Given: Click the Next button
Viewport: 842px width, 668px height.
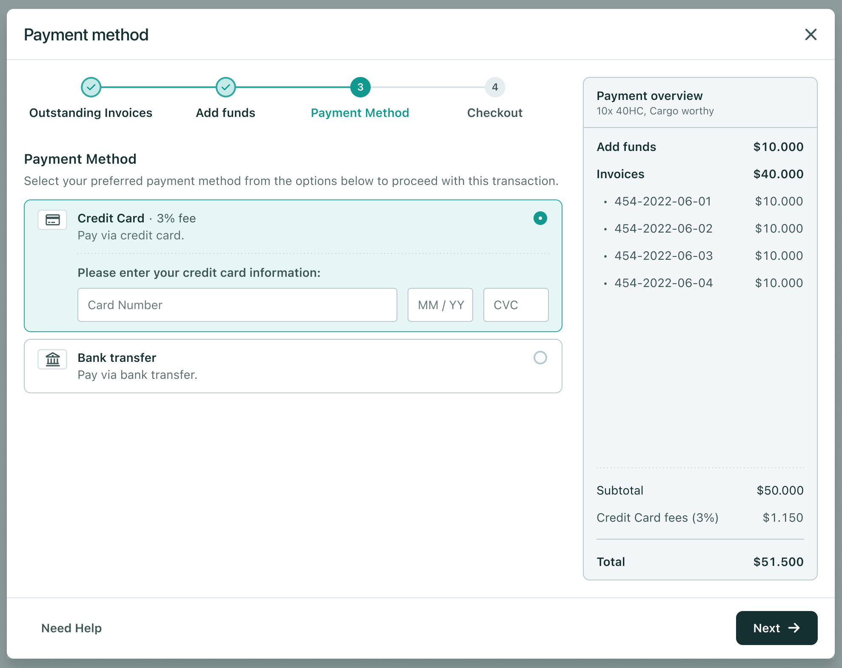Looking at the screenshot, I should pyautogui.click(x=776, y=628).
